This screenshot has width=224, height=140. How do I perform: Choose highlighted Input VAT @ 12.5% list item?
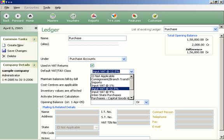pos(110,89)
